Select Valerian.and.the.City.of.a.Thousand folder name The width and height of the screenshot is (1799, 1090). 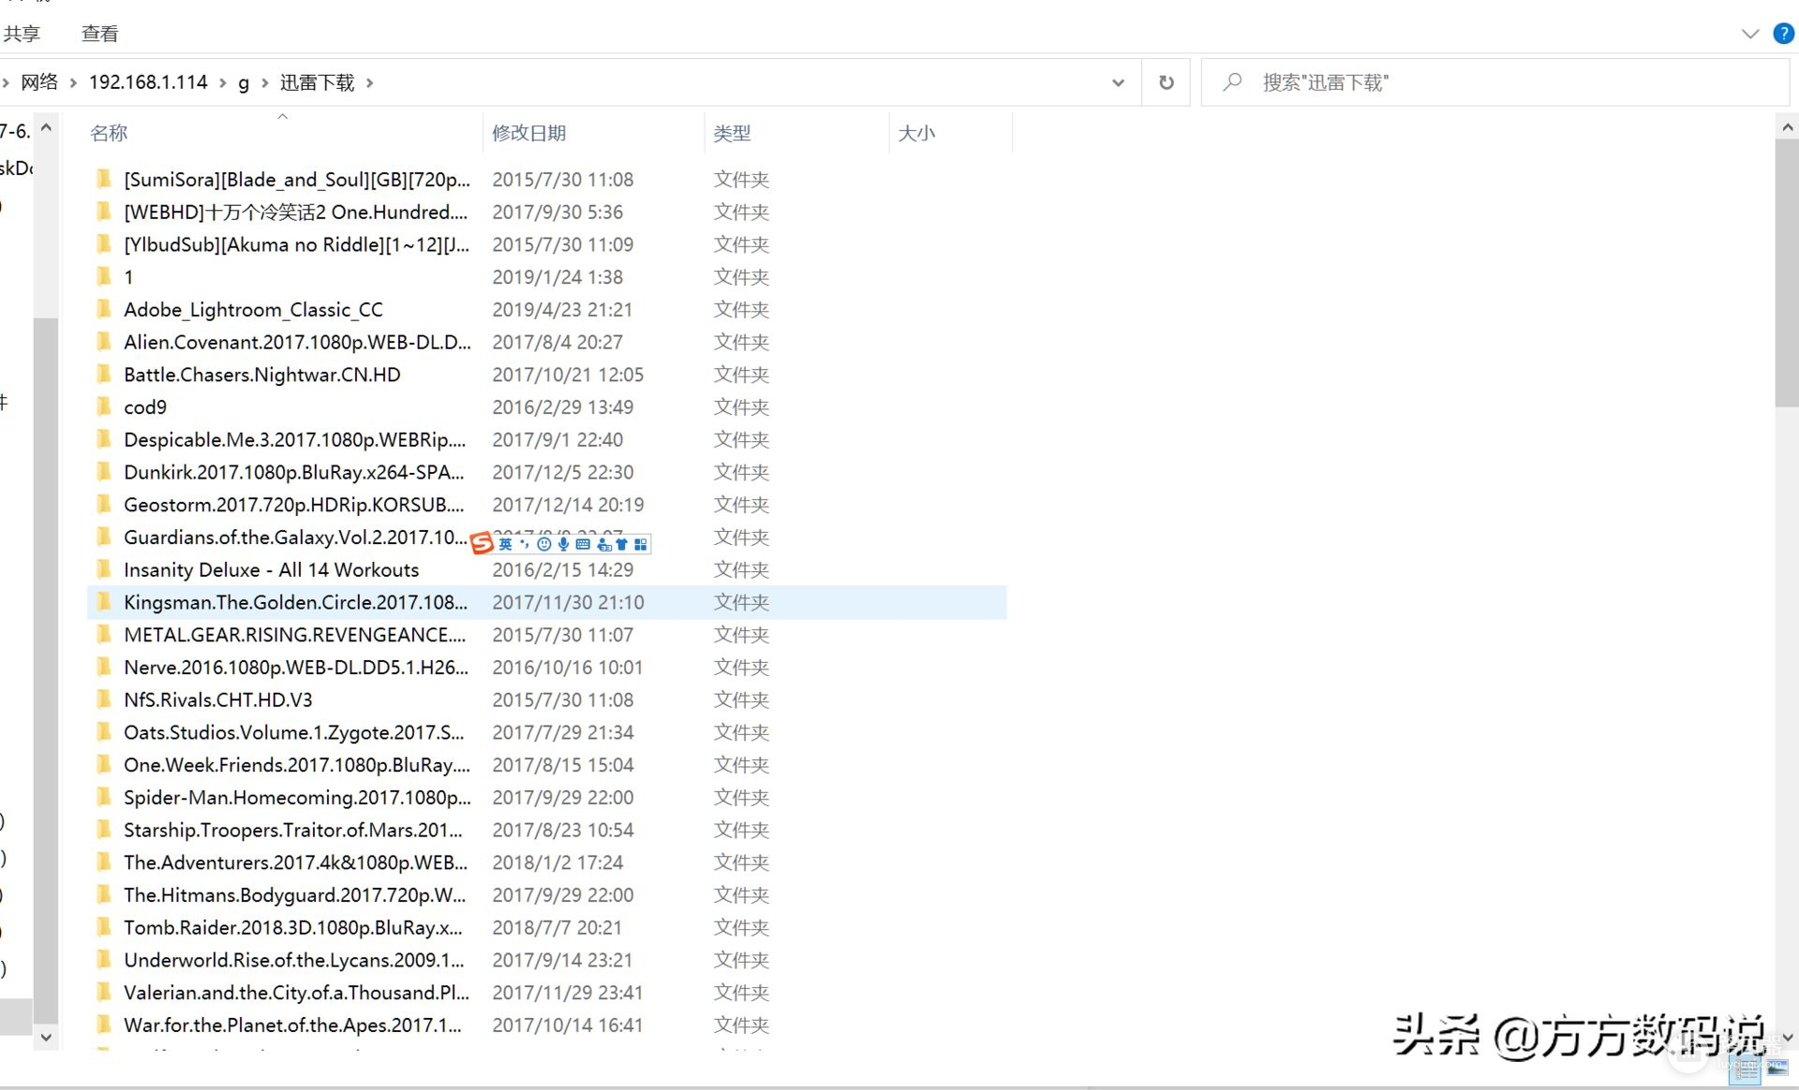pyautogui.click(x=296, y=993)
